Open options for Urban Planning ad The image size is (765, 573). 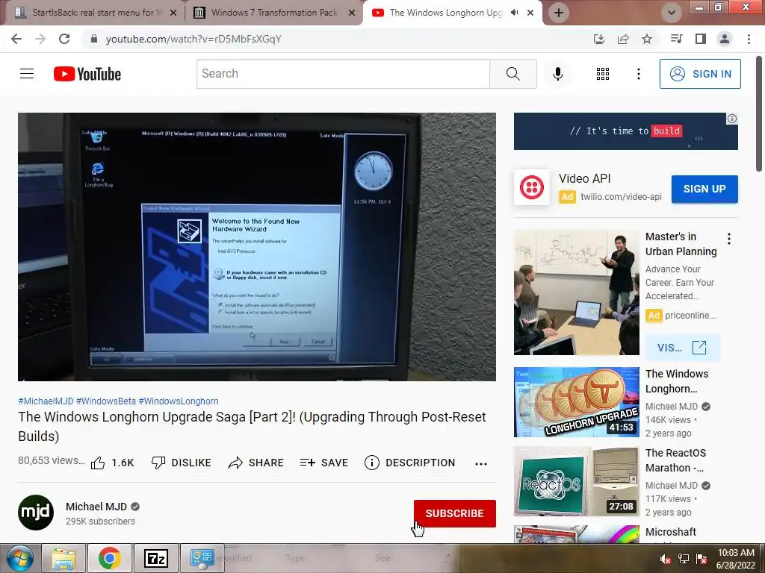(x=729, y=239)
